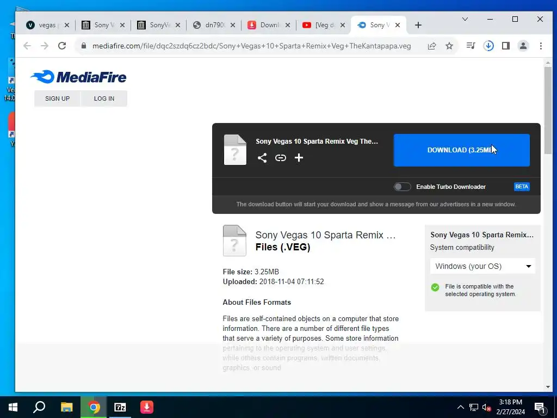Go back to previous page

[x=27, y=46]
